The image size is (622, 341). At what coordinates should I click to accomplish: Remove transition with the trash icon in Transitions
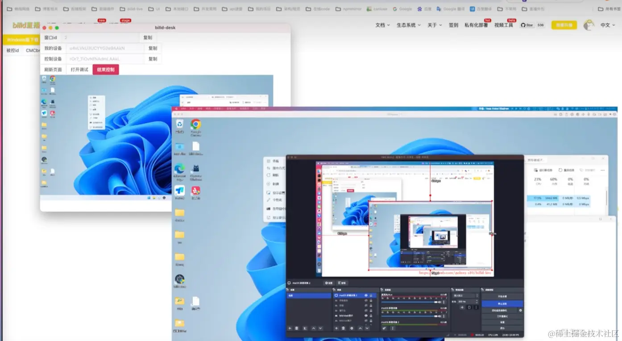coord(469,308)
